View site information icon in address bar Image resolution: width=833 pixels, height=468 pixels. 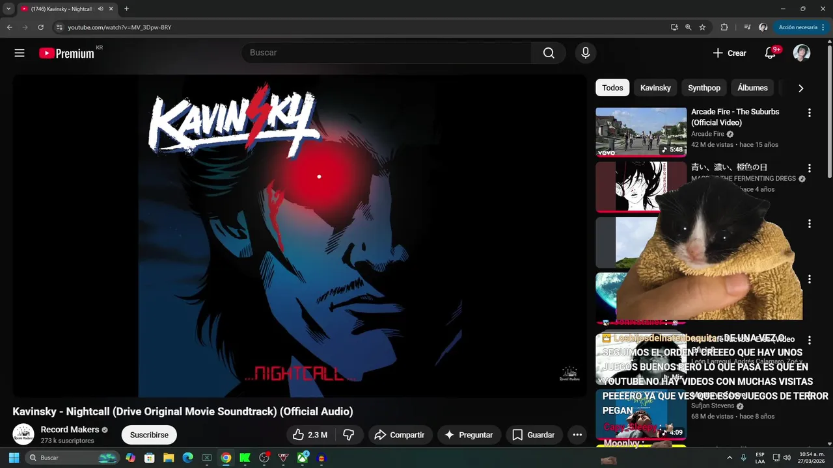tap(59, 27)
